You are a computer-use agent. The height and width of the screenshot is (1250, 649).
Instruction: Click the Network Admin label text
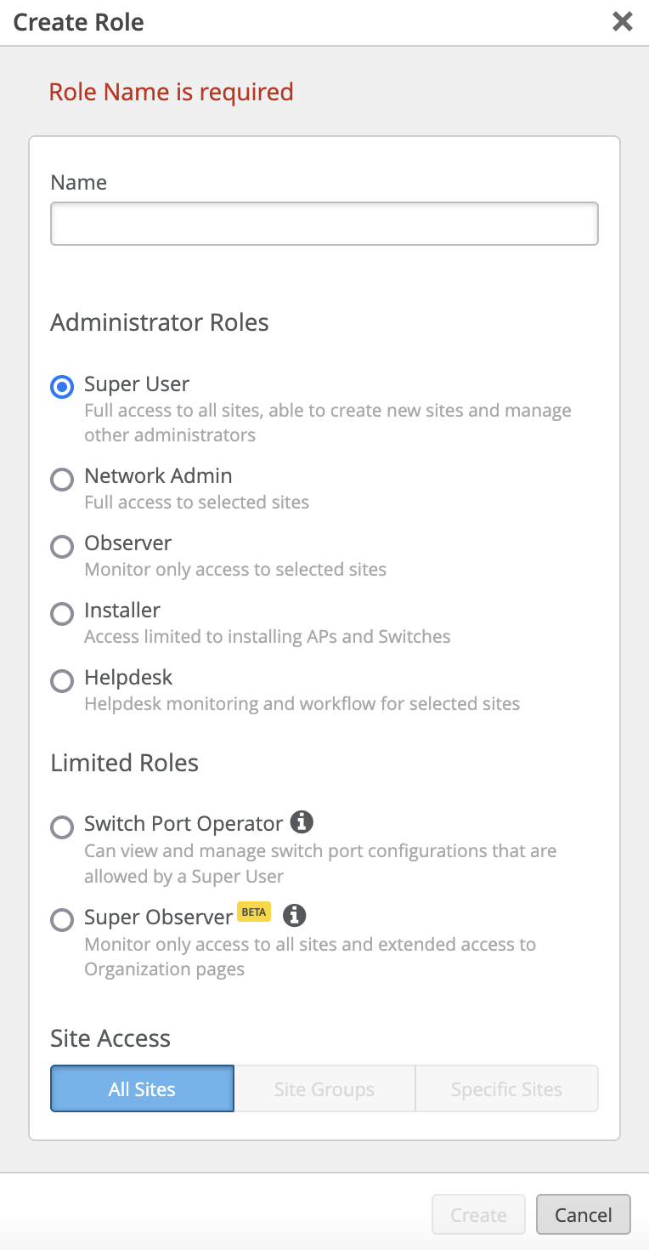(158, 476)
